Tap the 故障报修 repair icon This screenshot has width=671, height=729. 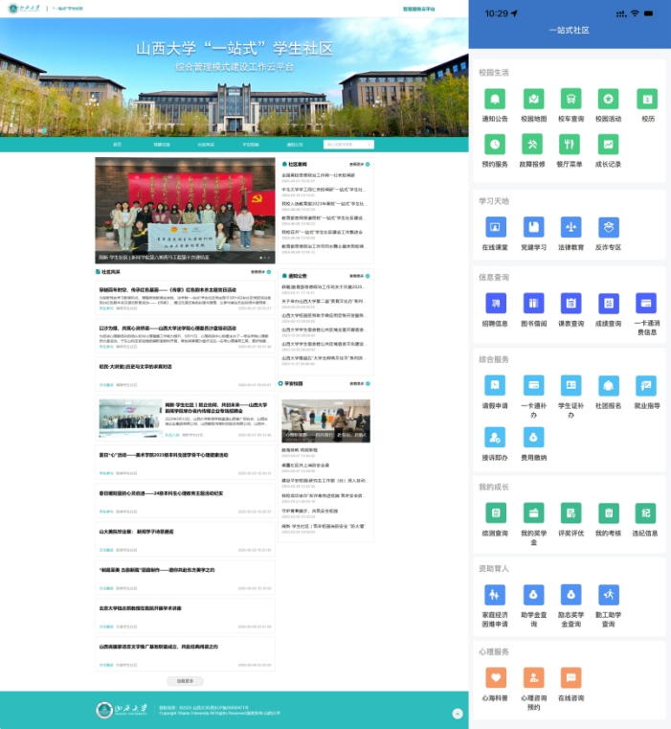[533, 144]
